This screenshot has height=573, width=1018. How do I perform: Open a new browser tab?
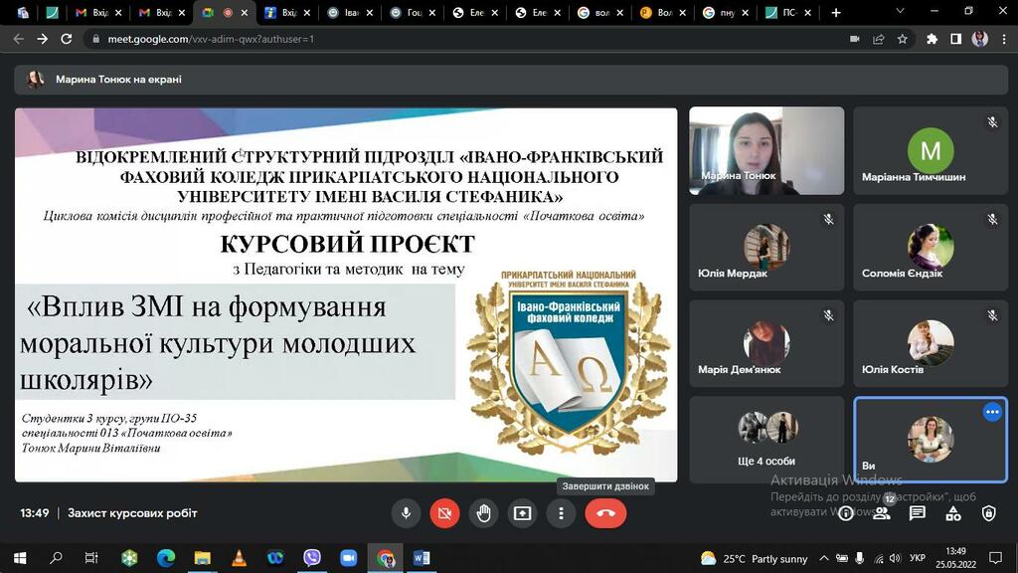[x=836, y=12]
